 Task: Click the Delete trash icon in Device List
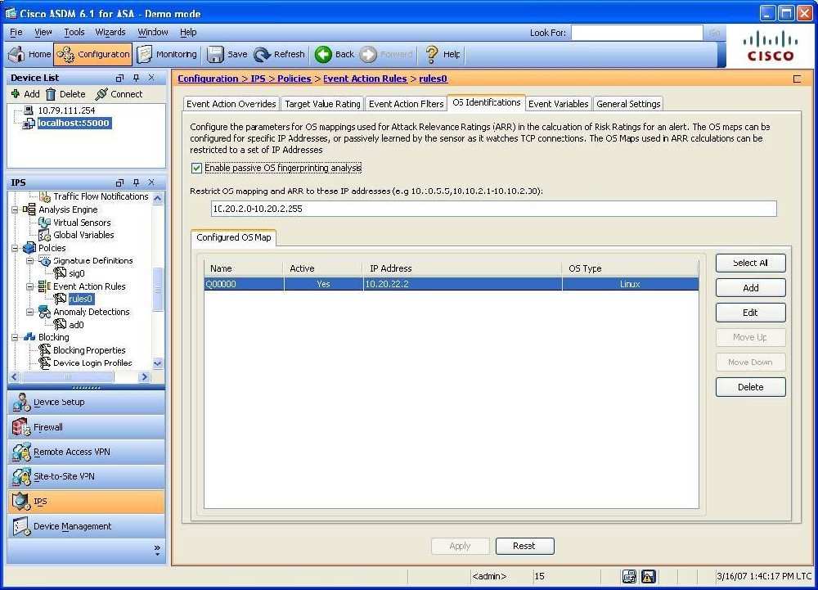tap(51, 94)
